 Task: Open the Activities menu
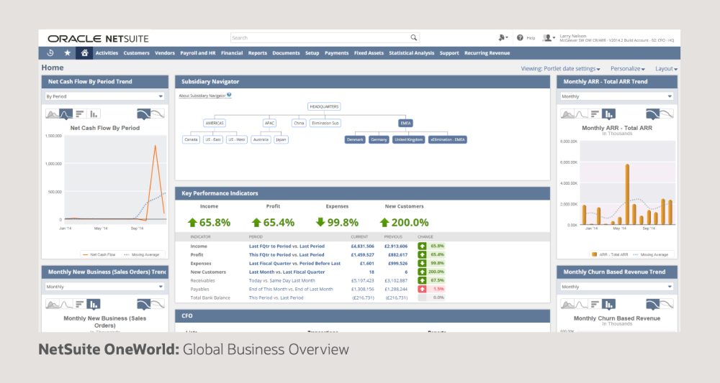tap(107, 53)
